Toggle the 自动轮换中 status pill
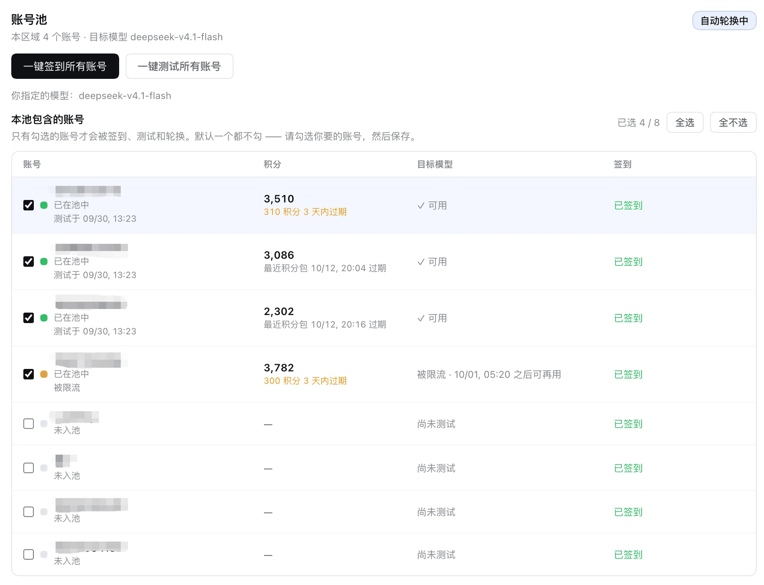Viewport: 764px width, 585px height. tap(724, 21)
